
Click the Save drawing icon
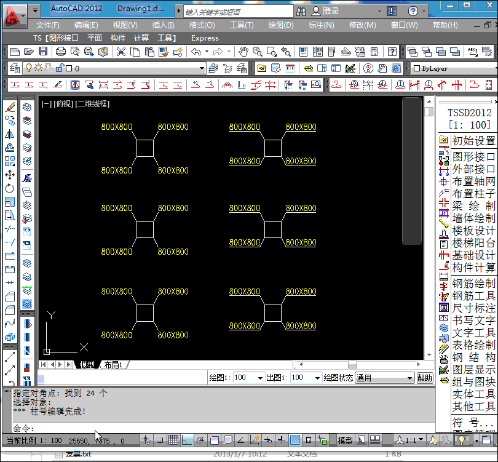pyautogui.click(x=43, y=51)
